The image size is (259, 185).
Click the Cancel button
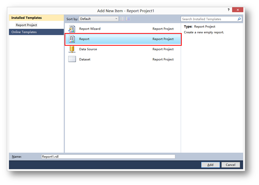click(x=230, y=165)
